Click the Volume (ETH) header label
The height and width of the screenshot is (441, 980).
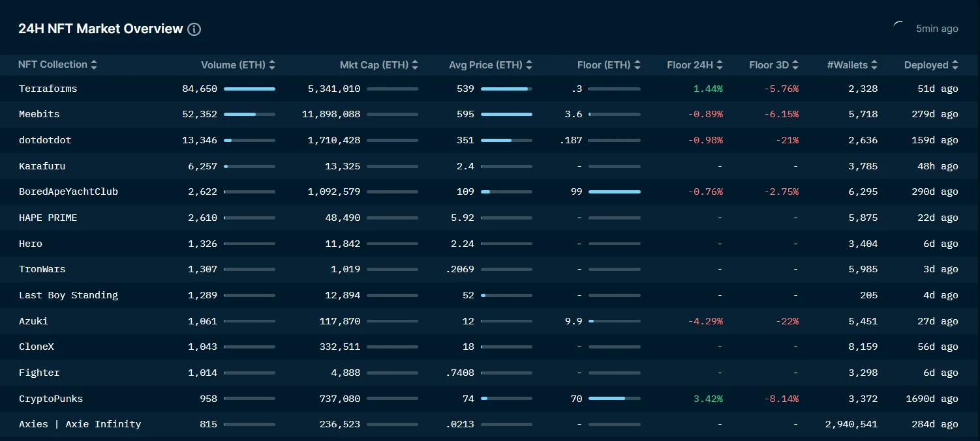pyautogui.click(x=234, y=65)
